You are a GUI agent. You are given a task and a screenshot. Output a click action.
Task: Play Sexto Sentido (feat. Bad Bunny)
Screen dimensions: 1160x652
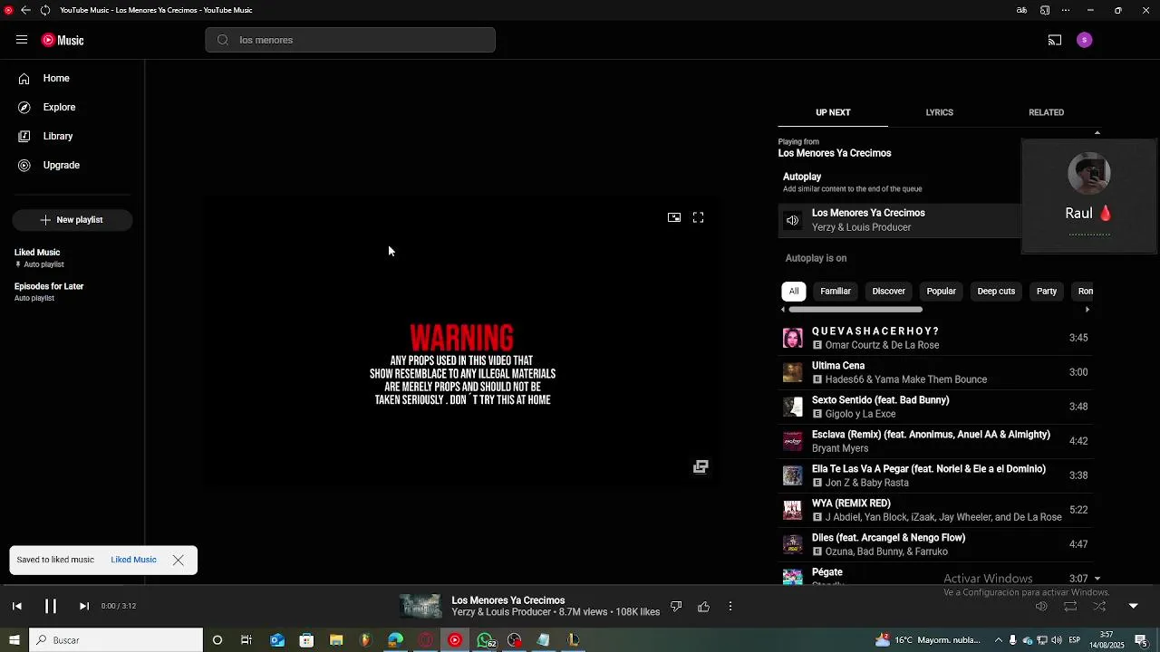pos(935,407)
